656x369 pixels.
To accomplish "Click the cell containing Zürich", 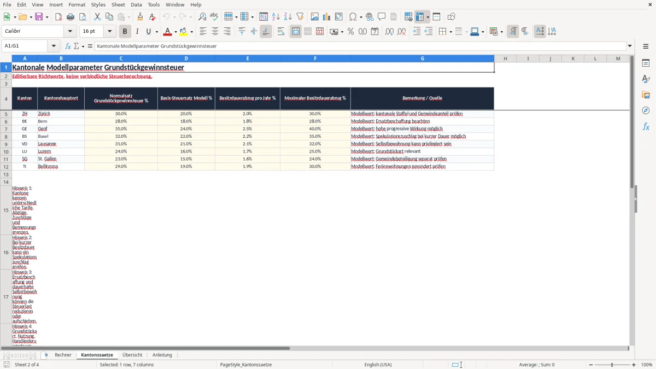I will click(61, 114).
